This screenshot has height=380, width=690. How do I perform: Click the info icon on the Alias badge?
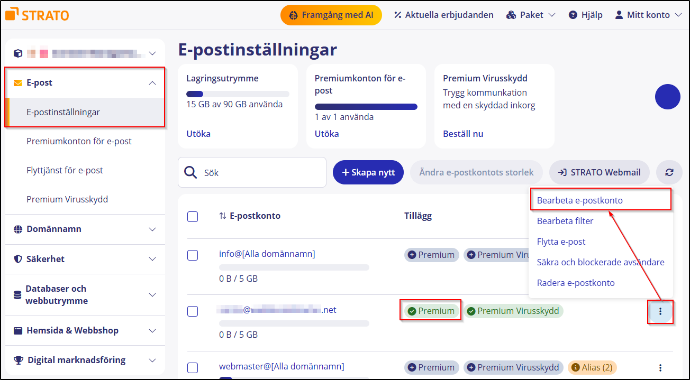(576, 367)
